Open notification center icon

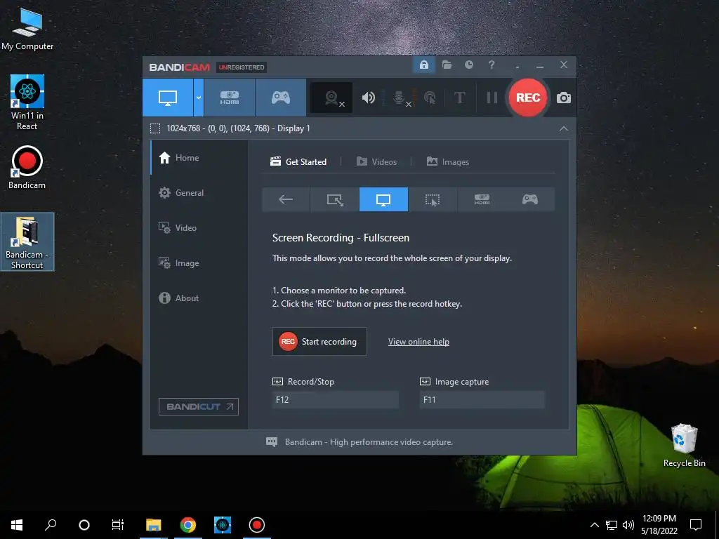696,525
